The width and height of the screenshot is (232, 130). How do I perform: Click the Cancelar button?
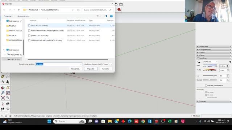click(x=105, y=69)
